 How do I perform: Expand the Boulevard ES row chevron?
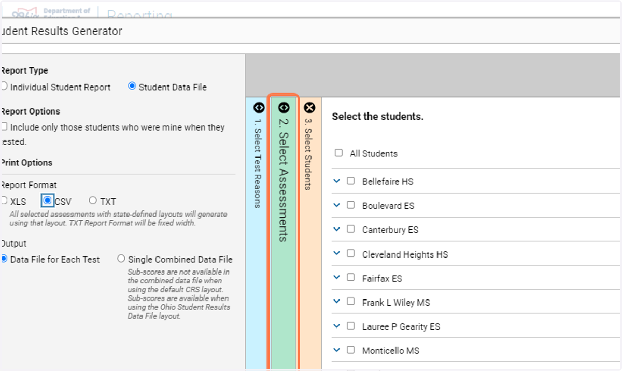(336, 205)
